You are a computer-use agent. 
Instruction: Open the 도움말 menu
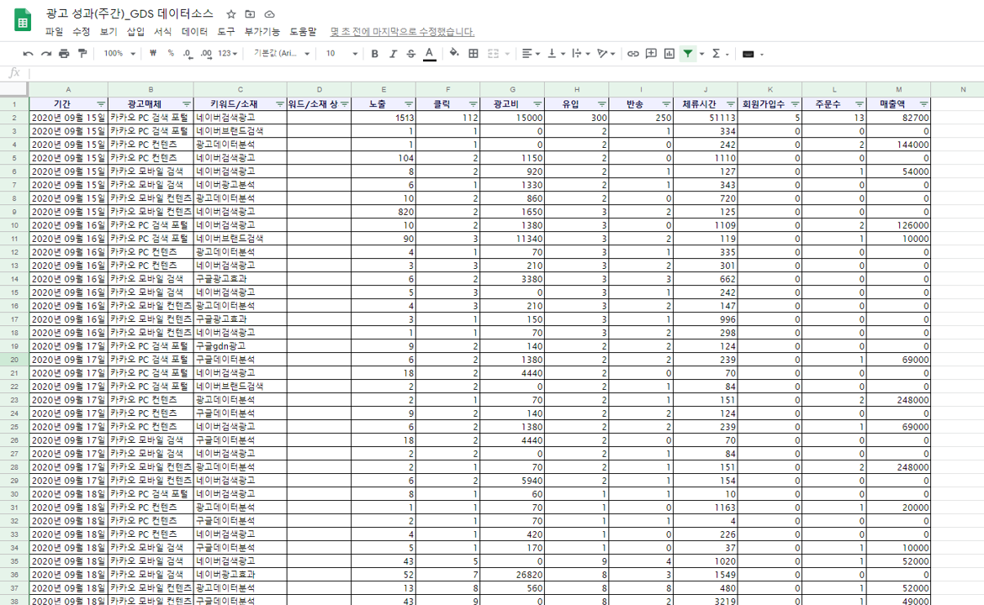303,31
